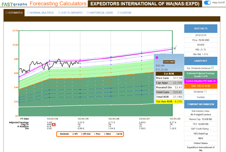Click the Expeditors International ticker title bar

145,4
